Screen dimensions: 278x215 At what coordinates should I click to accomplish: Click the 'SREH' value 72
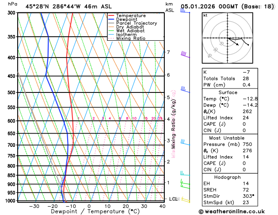click(246, 190)
